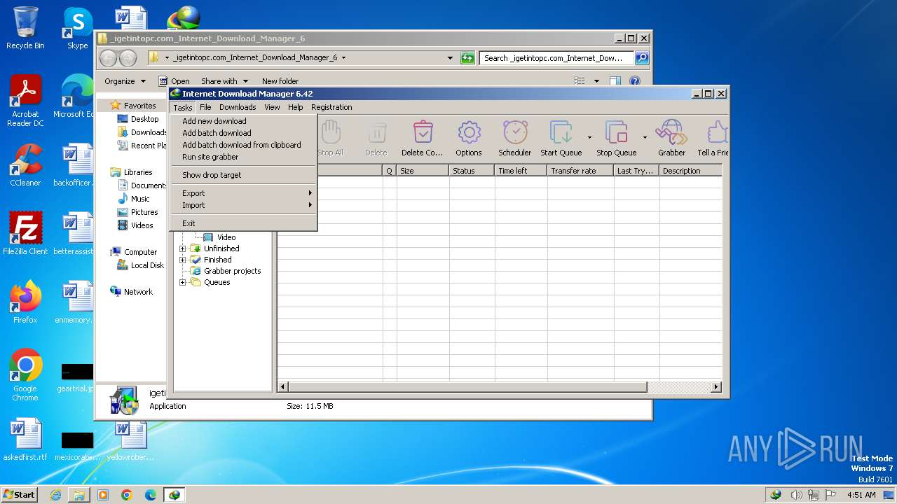
Task: Sort by Time left column header
Action: [521, 171]
